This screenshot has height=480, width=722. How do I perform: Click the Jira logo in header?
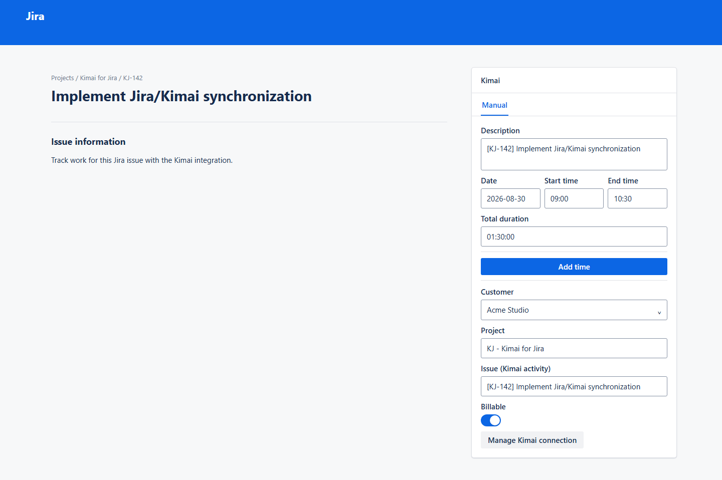click(x=35, y=16)
